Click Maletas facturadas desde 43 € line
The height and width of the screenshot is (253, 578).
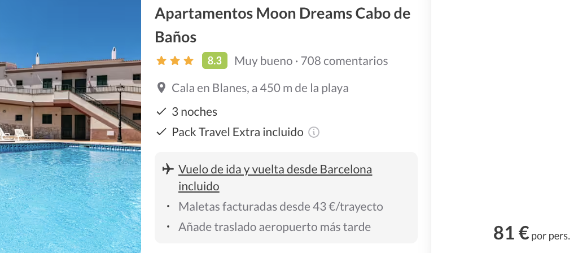281,207
